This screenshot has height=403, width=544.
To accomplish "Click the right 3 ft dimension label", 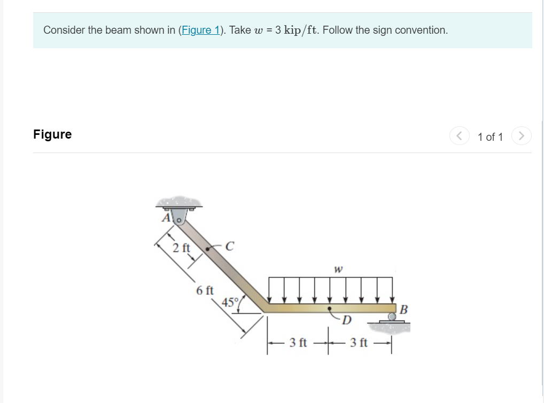I will tap(359, 341).
